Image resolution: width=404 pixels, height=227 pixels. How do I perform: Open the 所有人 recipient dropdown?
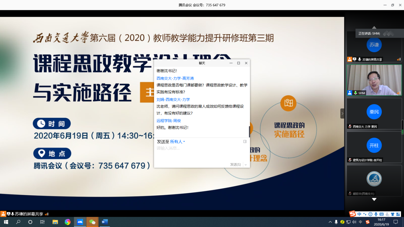pyautogui.click(x=177, y=142)
